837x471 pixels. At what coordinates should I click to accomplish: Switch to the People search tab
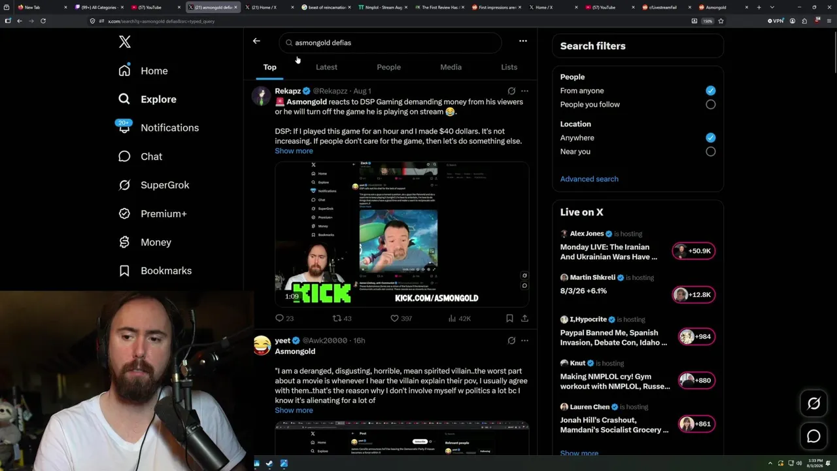[x=388, y=67]
